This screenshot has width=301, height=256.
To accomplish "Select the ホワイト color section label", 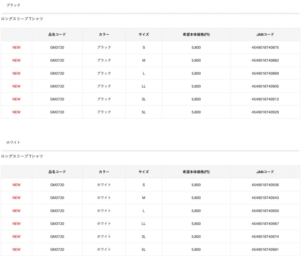I will pos(13,142).
